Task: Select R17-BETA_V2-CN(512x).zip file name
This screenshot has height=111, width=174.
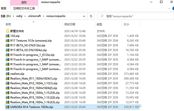Action: 28,45
